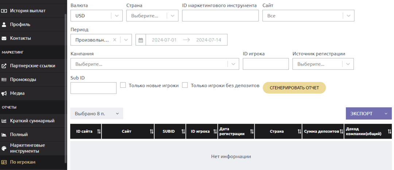Sort by Доход компании(общий) column arrows
The width and height of the screenshot is (394, 170).
click(x=389, y=131)
